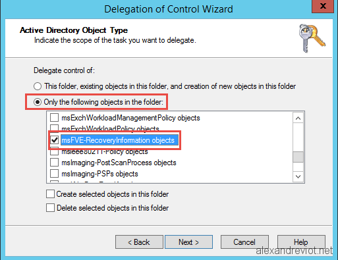Enable 'Delete selected objects in this folder'
This screenshot has height=260, width=338.
(x=50, y=207)
